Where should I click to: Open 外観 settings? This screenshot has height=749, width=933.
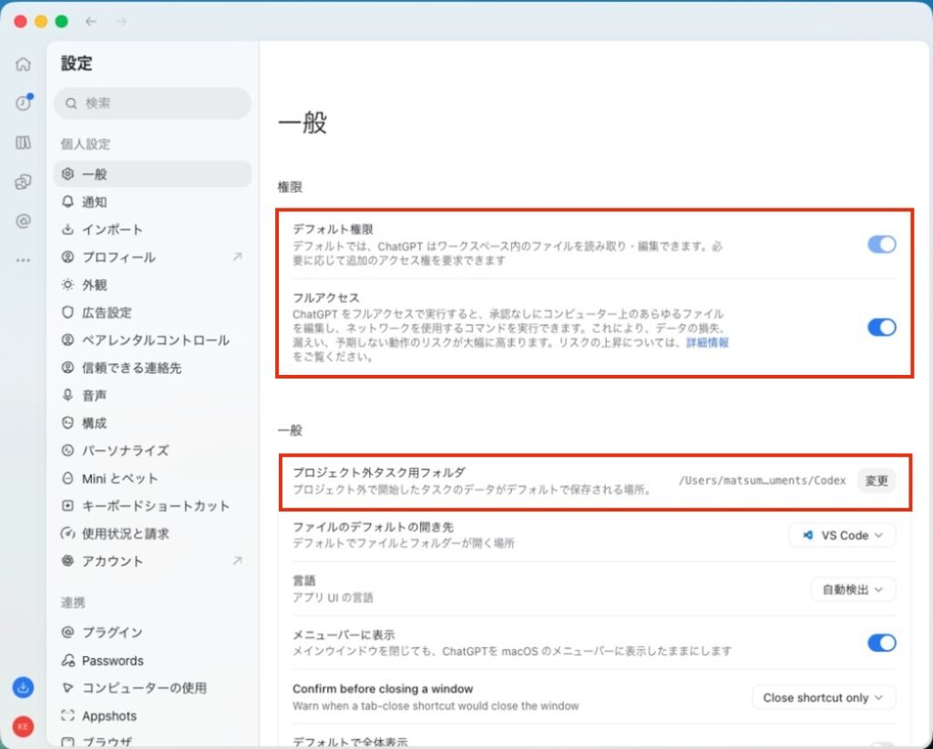152,284
